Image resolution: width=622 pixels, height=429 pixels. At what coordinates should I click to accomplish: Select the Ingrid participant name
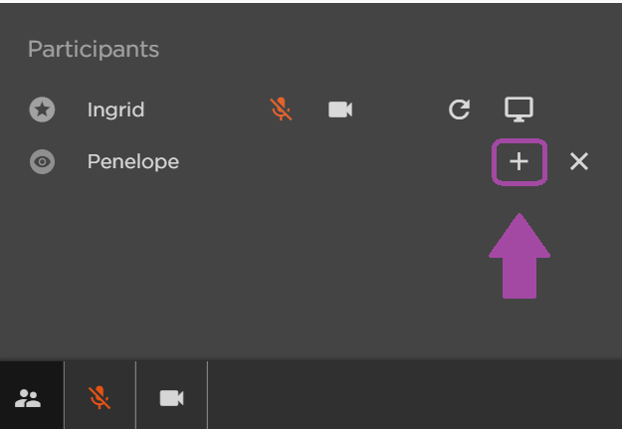click(x=115, y=109)
